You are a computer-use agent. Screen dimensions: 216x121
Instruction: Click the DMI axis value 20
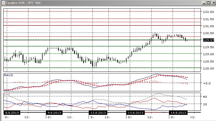point(205,104)
